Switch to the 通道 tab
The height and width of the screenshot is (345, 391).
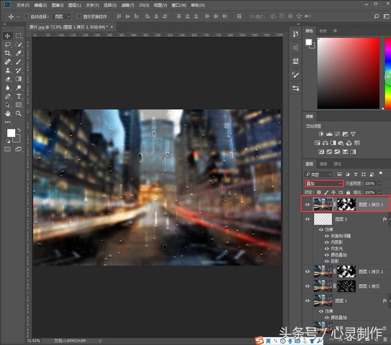click(323, 164)
